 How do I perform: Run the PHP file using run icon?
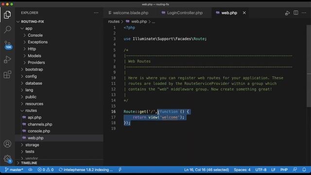[x=287, y=13]
